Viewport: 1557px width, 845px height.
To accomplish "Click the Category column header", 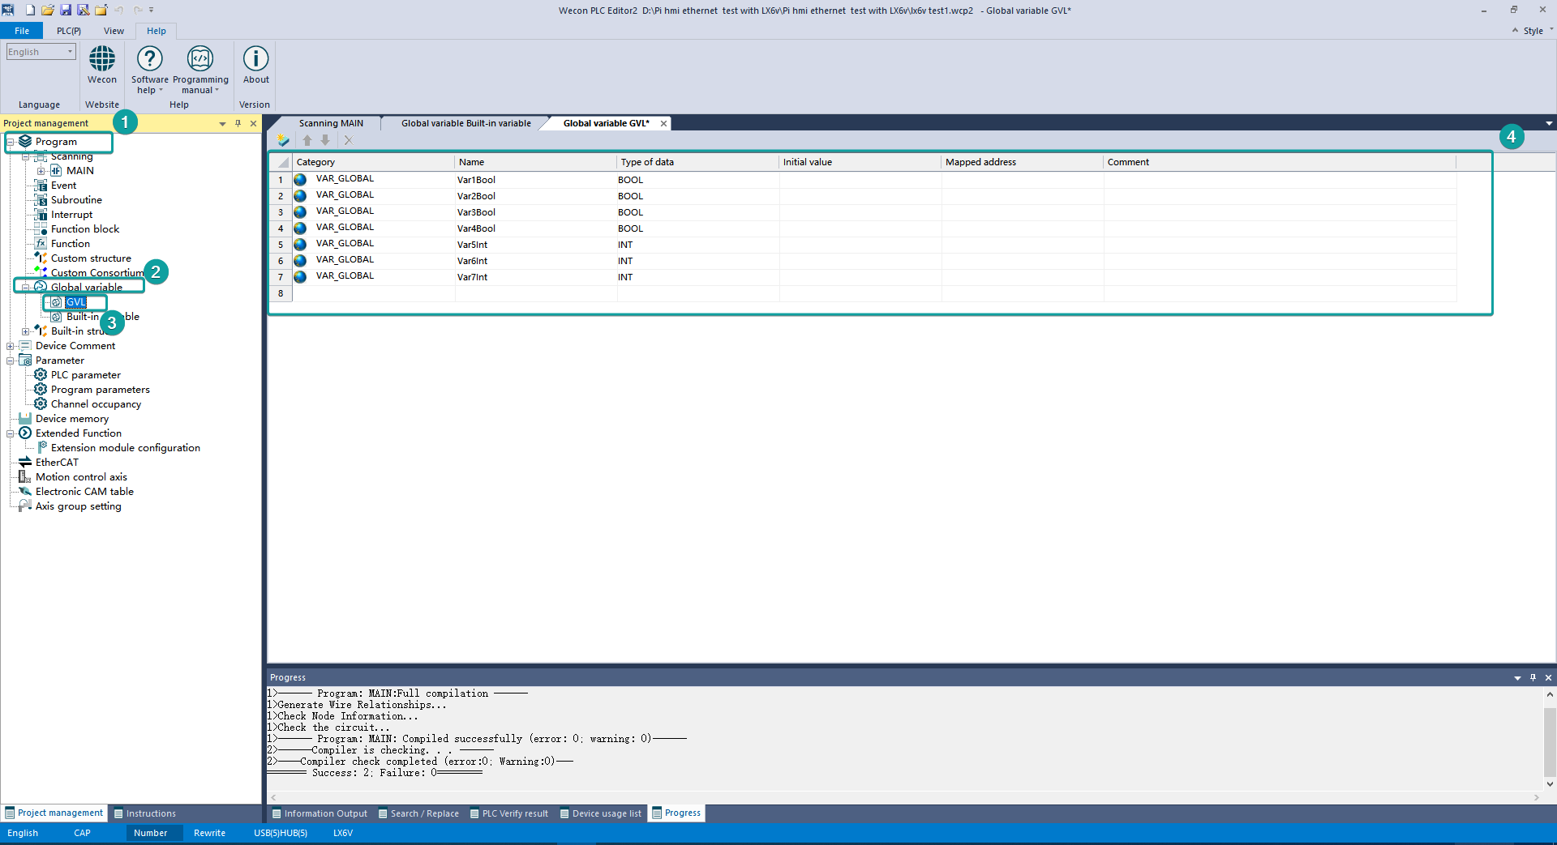I will tap(373, 162).
